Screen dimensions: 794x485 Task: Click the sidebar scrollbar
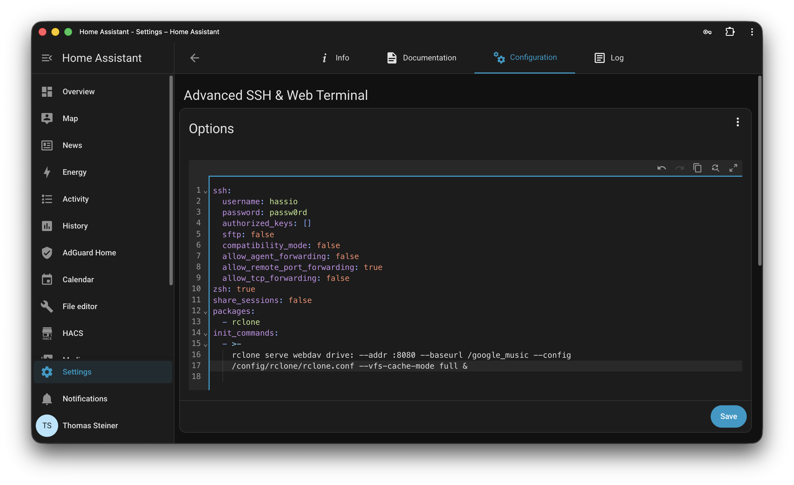171,181
